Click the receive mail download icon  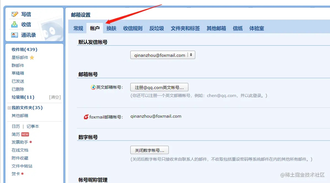coord(14,24)
